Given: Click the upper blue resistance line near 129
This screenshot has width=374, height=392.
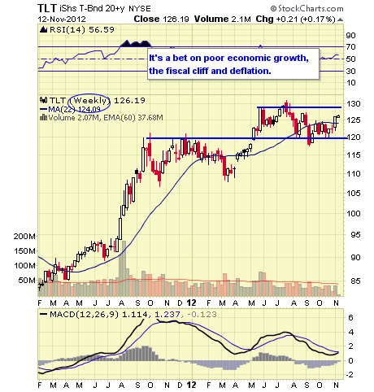Looking at the screenshot, I should pyautogui.click(x=299, y=107).
